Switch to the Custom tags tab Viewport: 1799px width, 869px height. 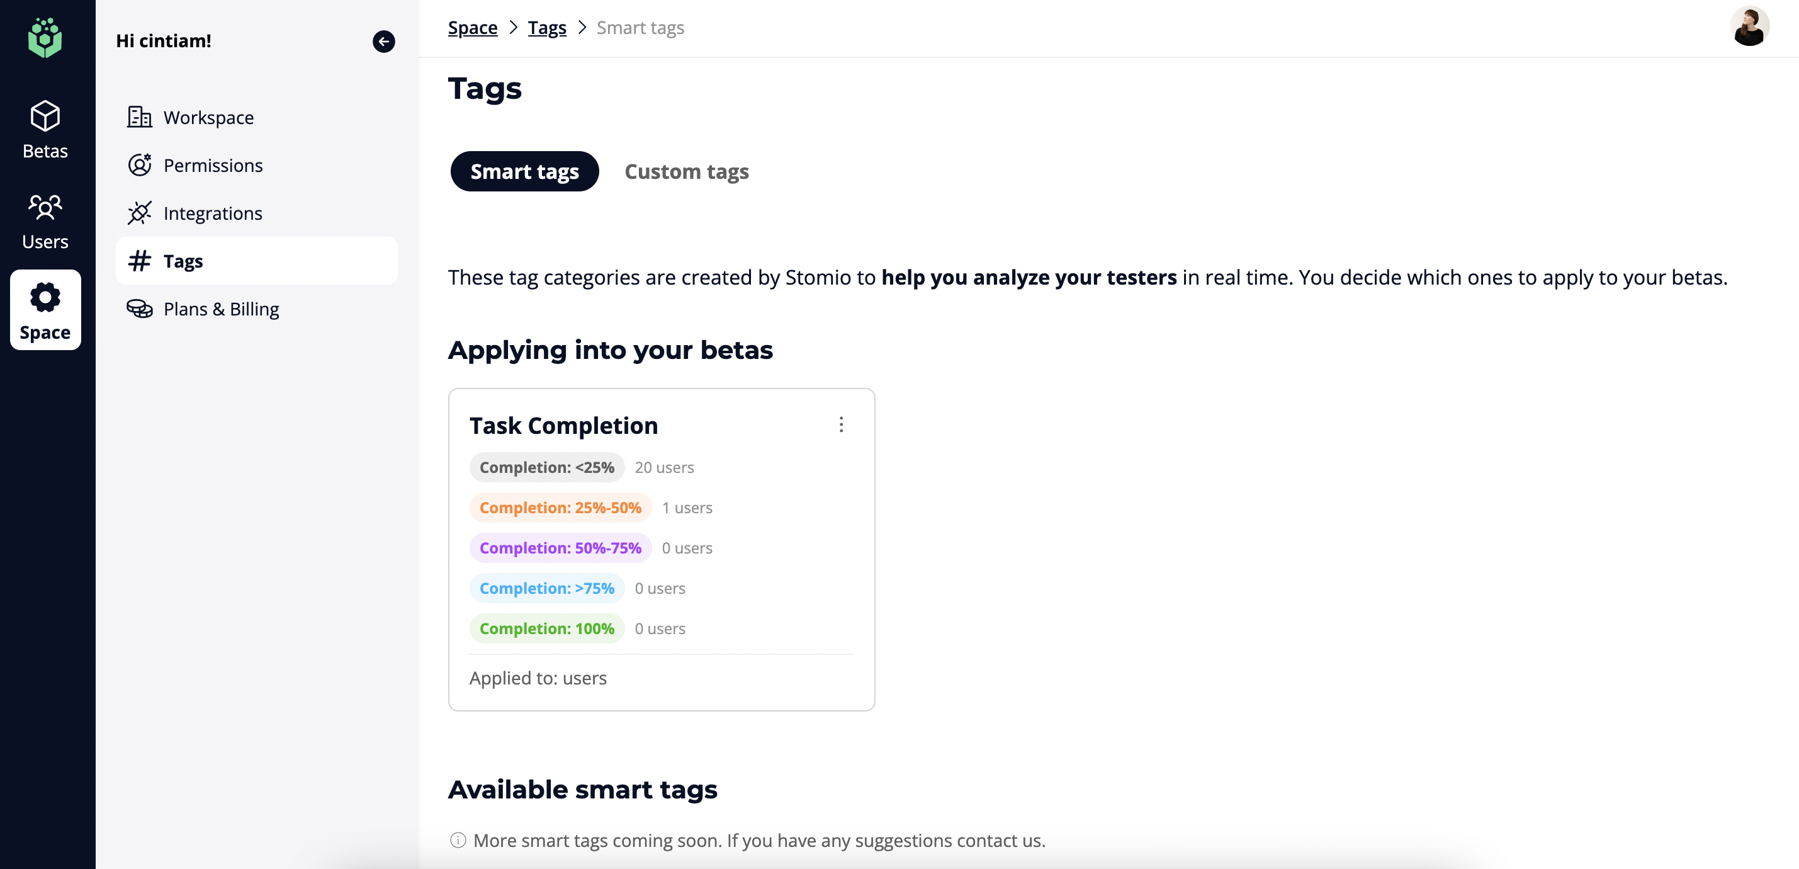click(x=686, y=171)
